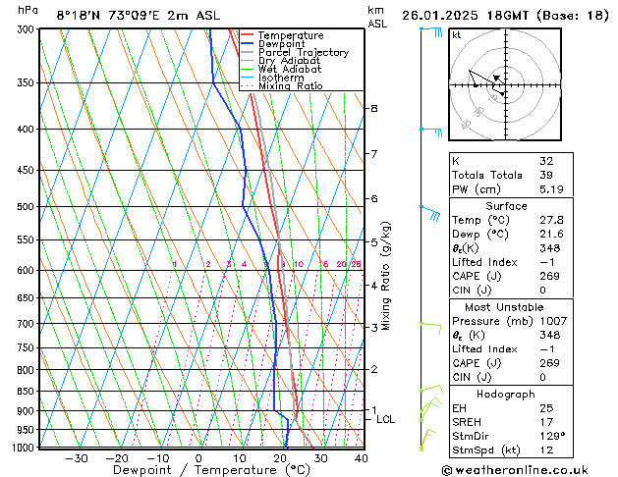Click the wind barb at 500 hPa

coord(430,209)
